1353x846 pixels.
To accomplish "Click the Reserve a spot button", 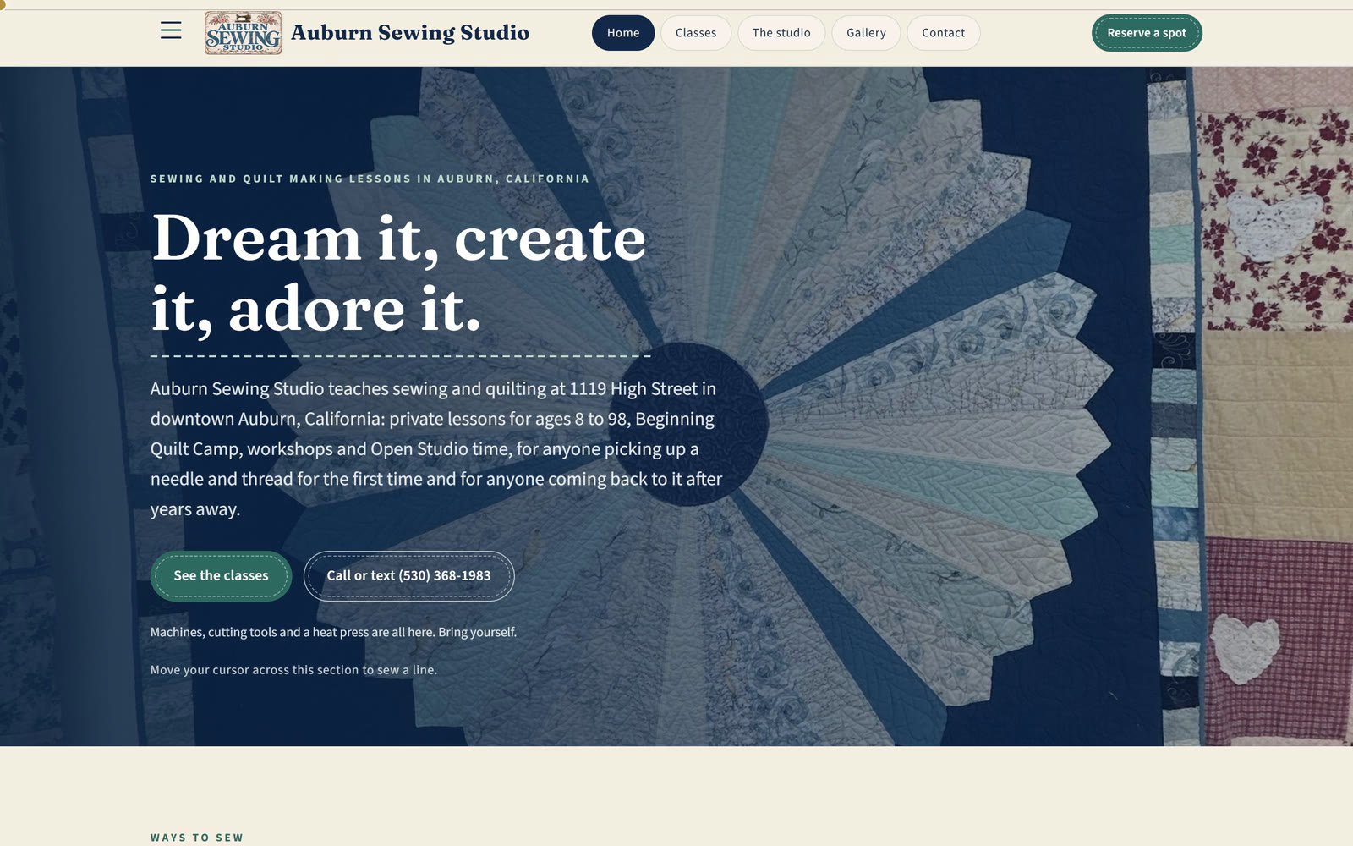I will click(x=1147, y=33).
